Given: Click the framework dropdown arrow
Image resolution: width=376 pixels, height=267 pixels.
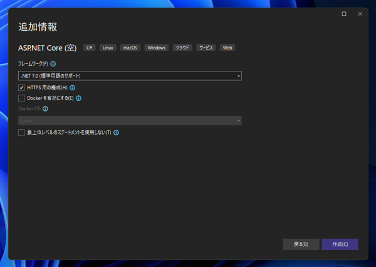Looking at the screenshot, I should (239, 76).
